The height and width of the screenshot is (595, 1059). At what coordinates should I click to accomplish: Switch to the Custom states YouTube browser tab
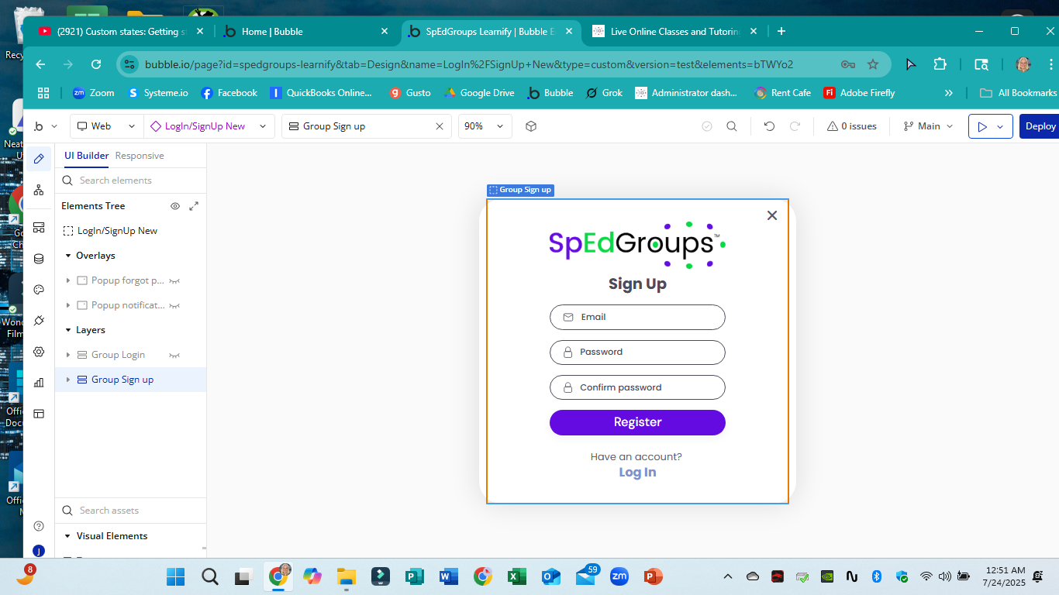click(x=122, y=32)
